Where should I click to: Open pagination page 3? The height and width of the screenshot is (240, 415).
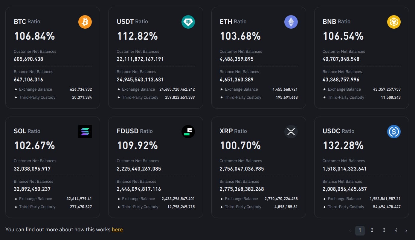click(x=384, y=230)
